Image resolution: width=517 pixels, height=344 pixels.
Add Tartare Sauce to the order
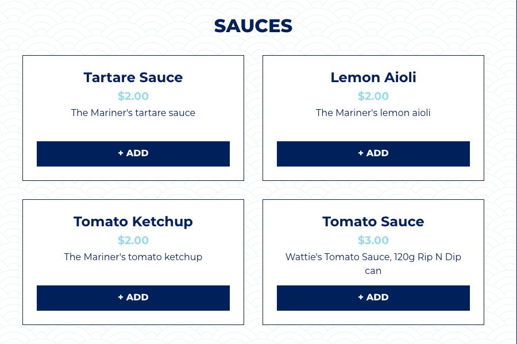[133, 154]
